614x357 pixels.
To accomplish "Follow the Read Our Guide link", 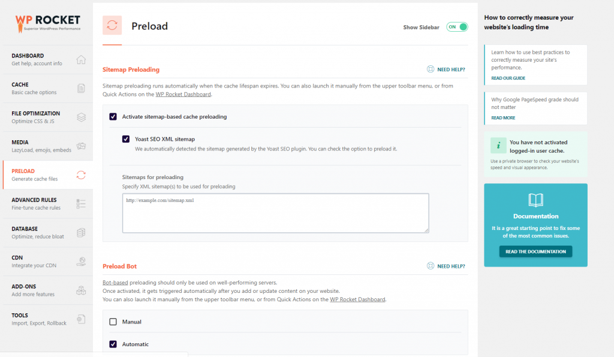I will coord(508,78).
